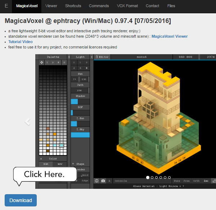Image resolution: width=216 pixels, height=210 pixels.
Task: Expand the Shape section triangle
Action: (73, 164)
